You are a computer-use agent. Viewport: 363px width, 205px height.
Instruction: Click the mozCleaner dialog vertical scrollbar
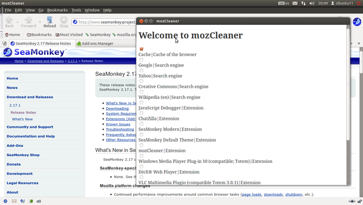[x=348, y=85]
